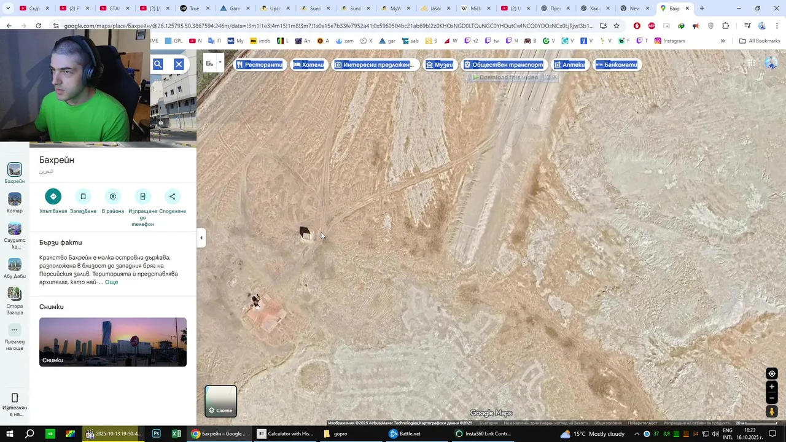786x442 pixels.
Task: Click Поверителност link at map footer
Action: [x=642, y=423]
